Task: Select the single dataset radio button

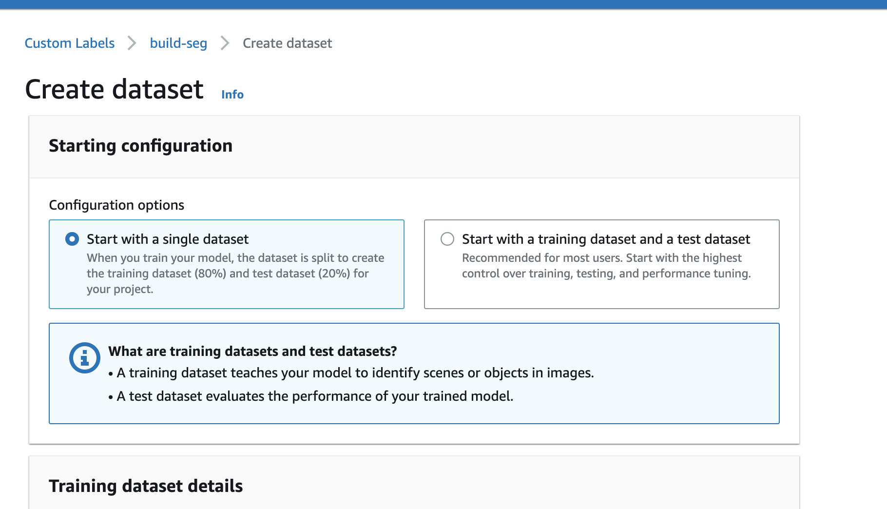Action: tap(72, 239)
